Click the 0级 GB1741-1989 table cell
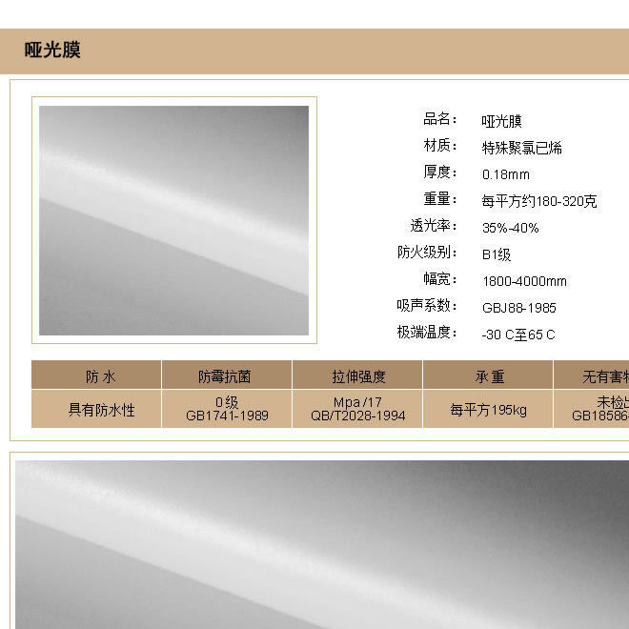629x629 pixels. pyautogui.click(x=227, y=409)
